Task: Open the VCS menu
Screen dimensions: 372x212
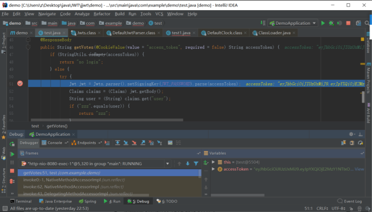Action: pyautogui.click(x=159, y=14)
